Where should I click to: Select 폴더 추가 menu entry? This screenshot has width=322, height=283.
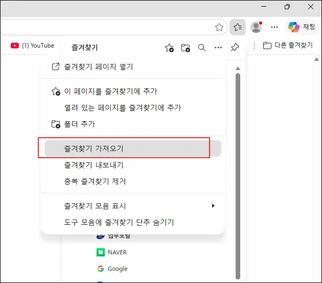pyautogui.click(x=133, y=124)
